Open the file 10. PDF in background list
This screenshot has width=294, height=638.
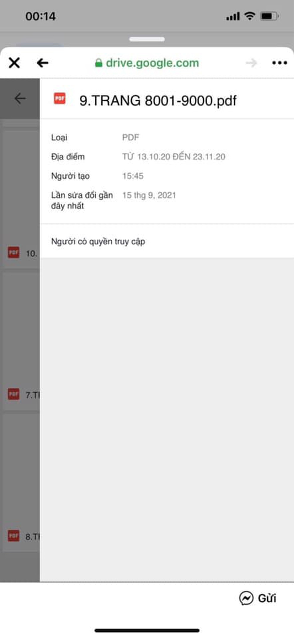pyautogui.click(x=22, y=253)
